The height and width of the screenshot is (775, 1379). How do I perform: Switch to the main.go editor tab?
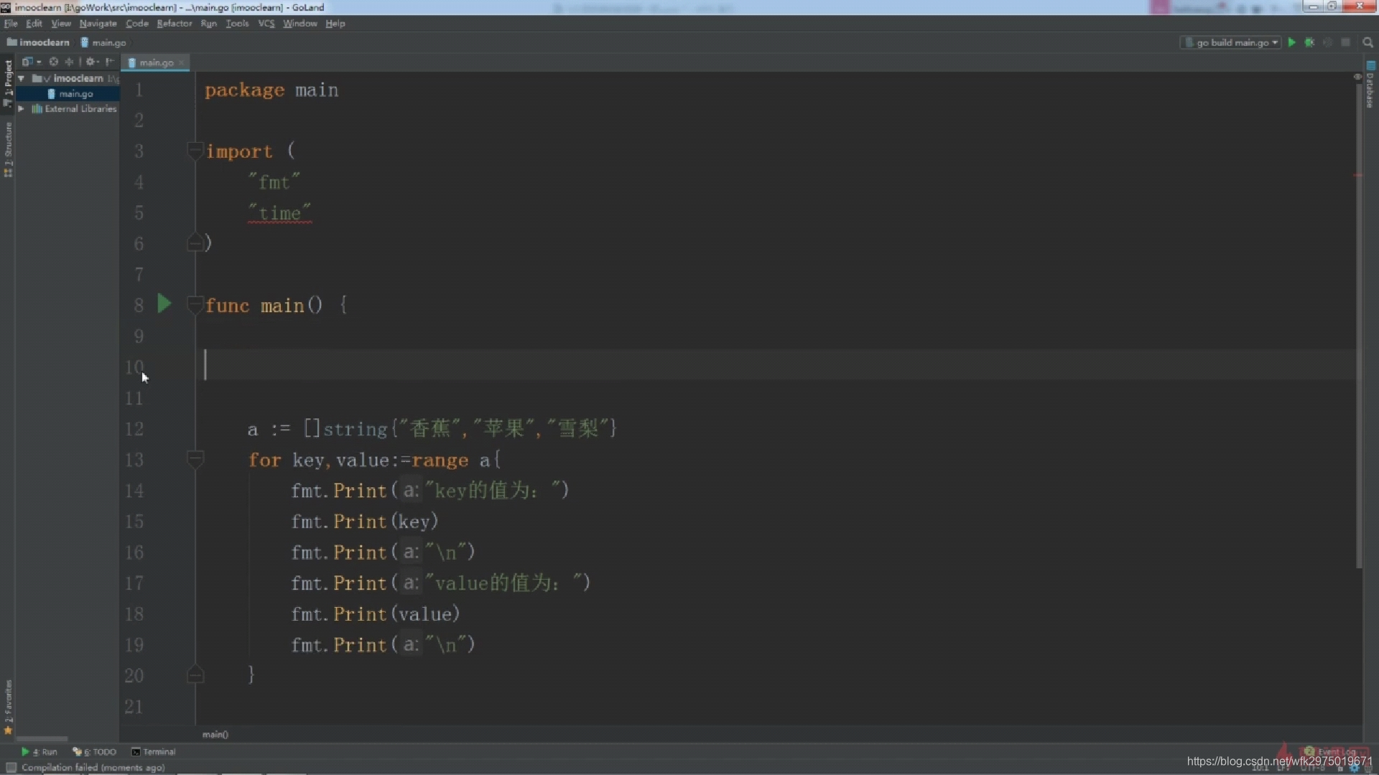pyautogui.click(x=156, y=62)
